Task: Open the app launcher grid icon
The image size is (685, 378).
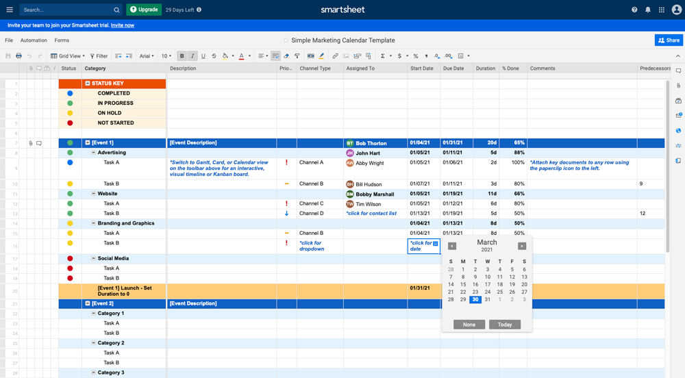Action: pyautogui.click(x=662, y=10)
